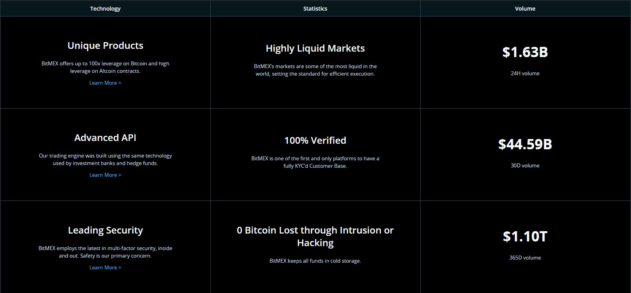The image size is (631, 293).
Task: Click the $44.59B volume figure
Action: (525, 144)
